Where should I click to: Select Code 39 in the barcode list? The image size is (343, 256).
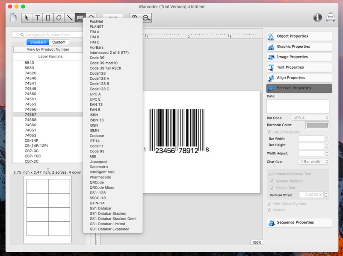tap(97, 58)
